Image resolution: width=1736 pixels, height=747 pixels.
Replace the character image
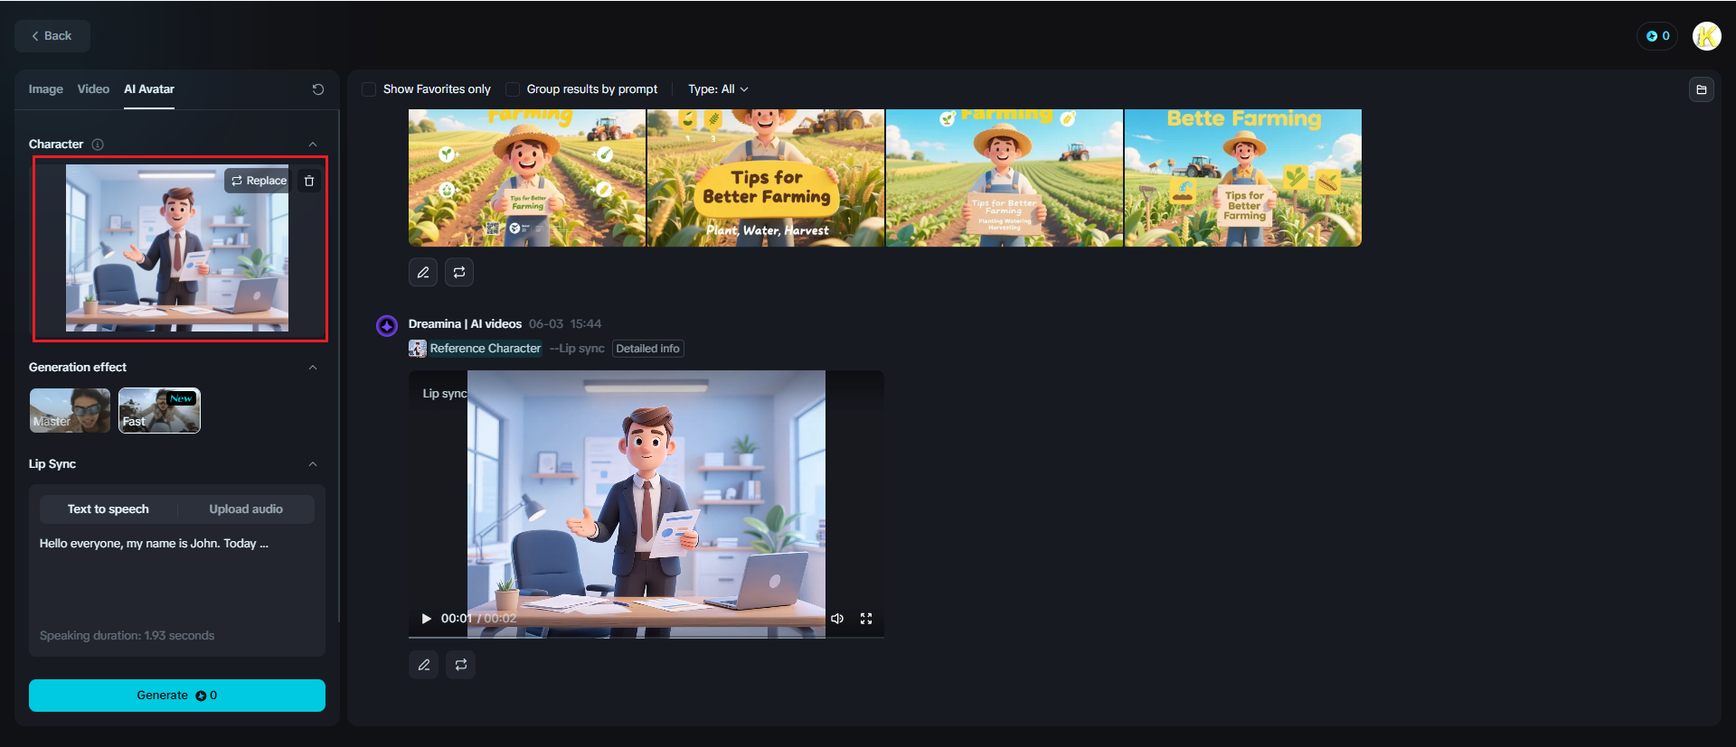[x=259, y=181]
